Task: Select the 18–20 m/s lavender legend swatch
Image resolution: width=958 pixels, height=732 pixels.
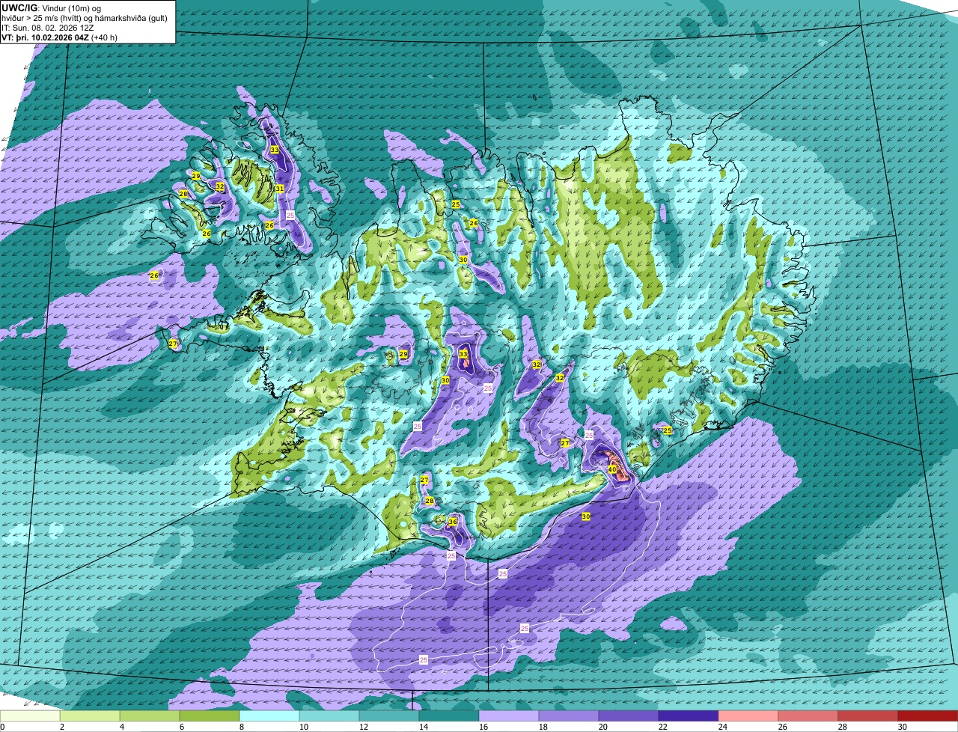Action: [569, 716]
